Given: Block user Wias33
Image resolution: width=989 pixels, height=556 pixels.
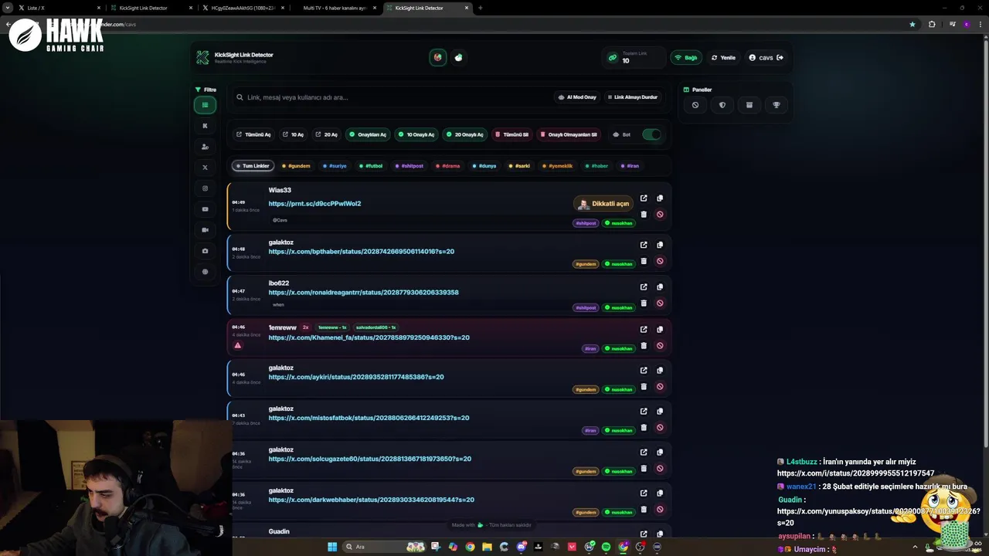Looking at the screenshot, I should point(660,215).
